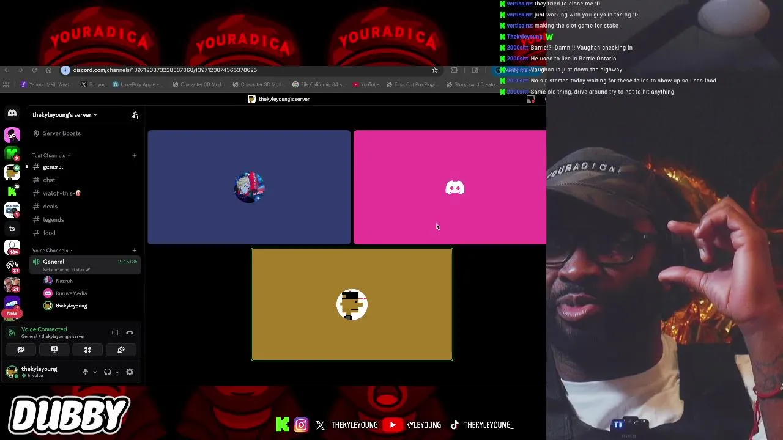
Task: Disconnect from voice with hang-up icon
Action: click(130, 333)
